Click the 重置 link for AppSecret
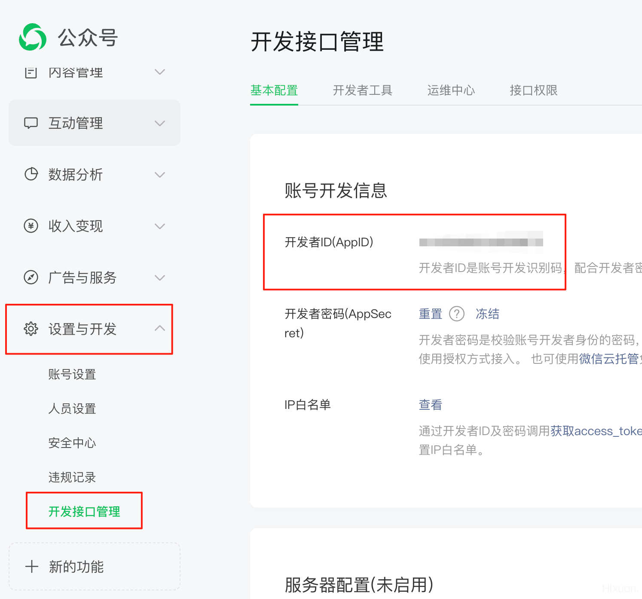This screenshot has height=599, width=642. [x=431, y=314]
